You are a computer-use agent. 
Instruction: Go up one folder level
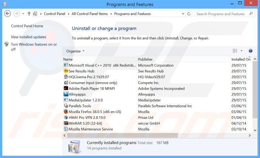click(x=29, y=14)
